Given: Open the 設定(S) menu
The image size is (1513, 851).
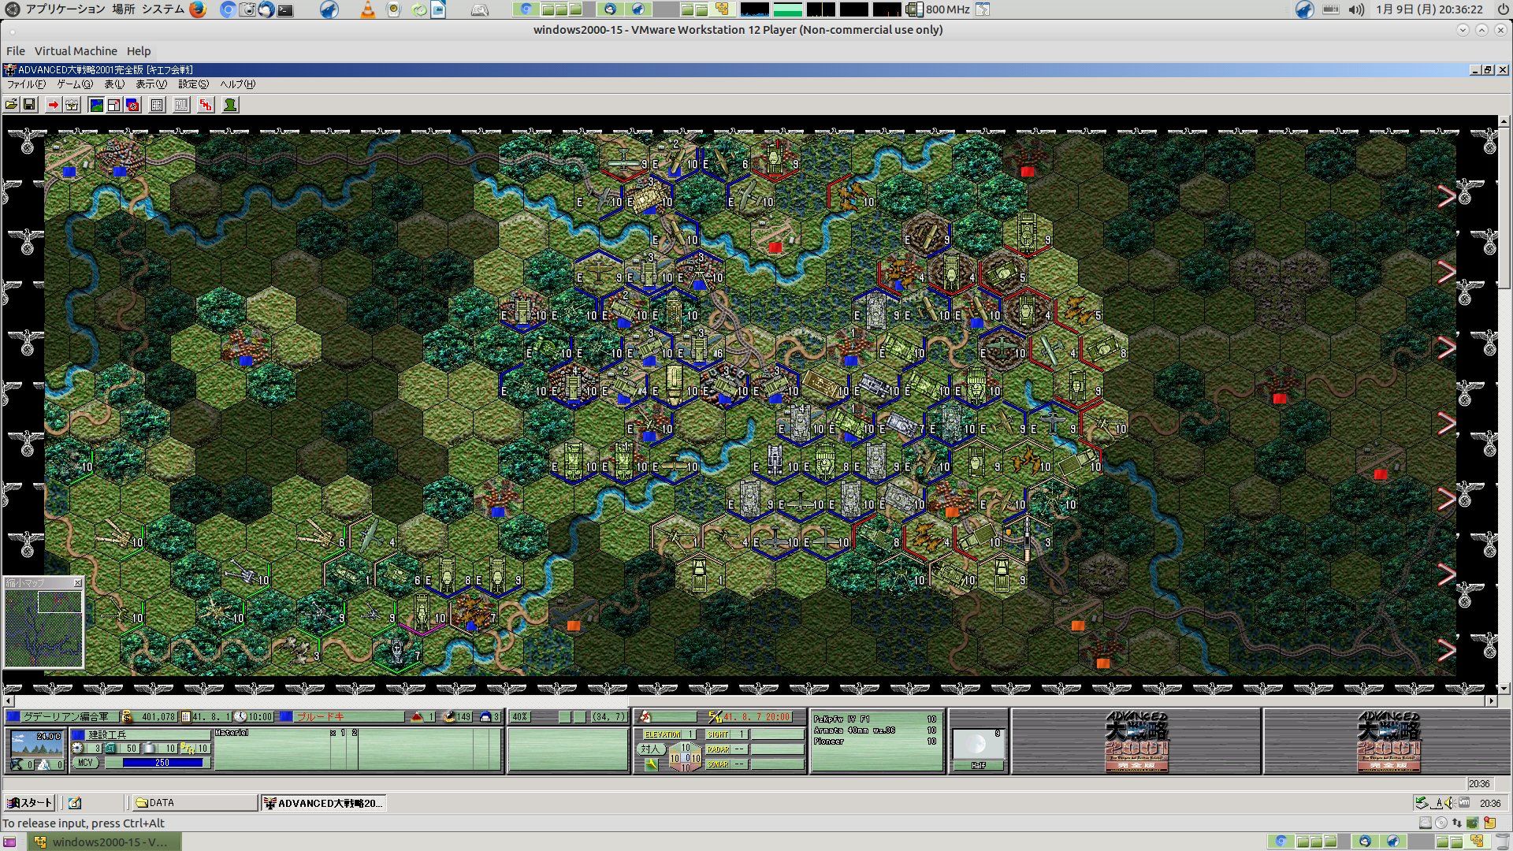Looking at the screenshot, I should [194, 84].
